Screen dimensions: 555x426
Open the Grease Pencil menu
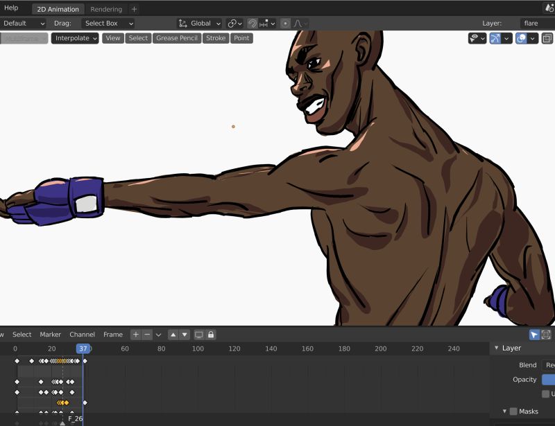(176, 38)
